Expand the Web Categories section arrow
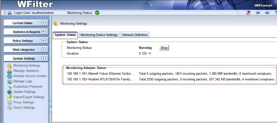The image size is (277, 123). point(43,50)
